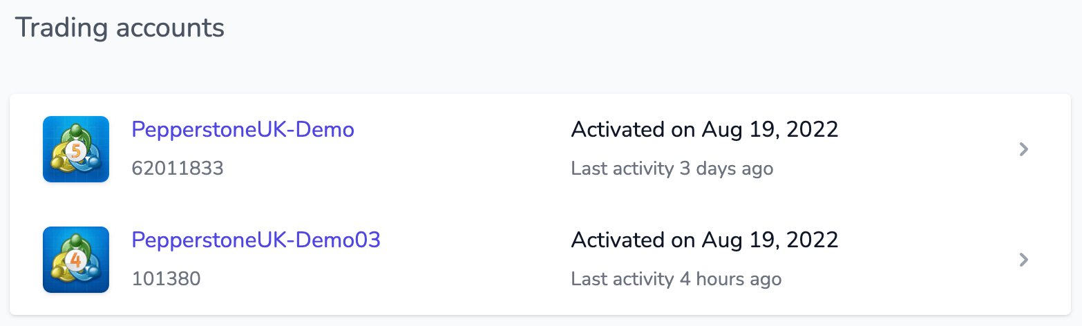View details of the account active 3 days ago
1082x326 pixels.
pos(1025,149)
